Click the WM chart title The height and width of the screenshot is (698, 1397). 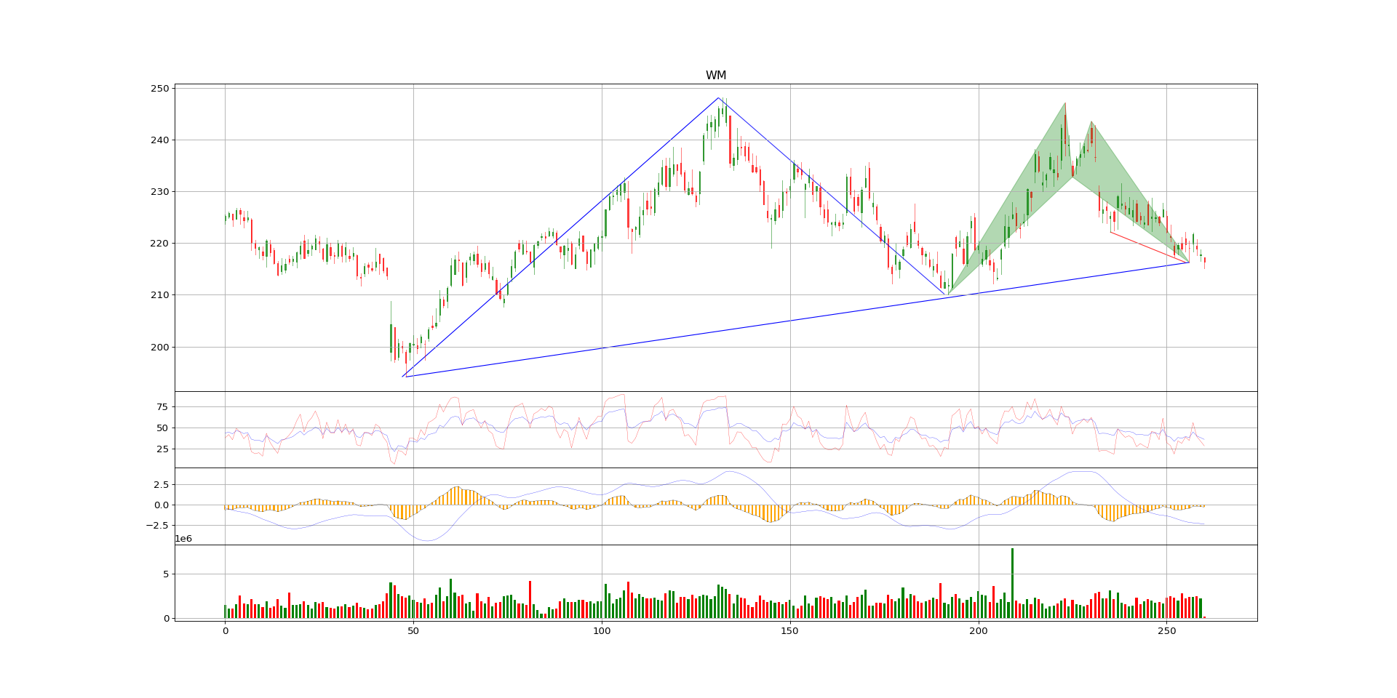[x=715, y=76]
